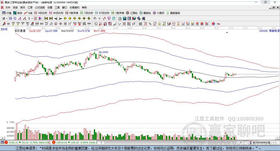Click the small black dropdown triangle on chart
The height and width of the screenshot is (151, 280).
click(227, 33)
